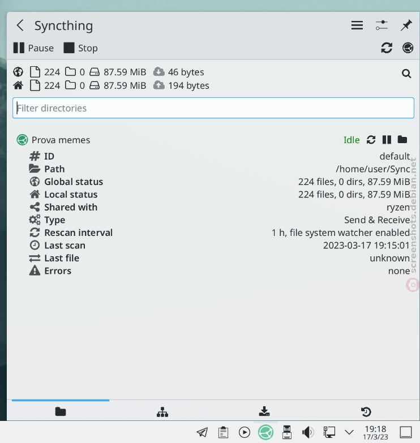Screen dimensions: 420x443
Task: Switch to the Devices network tab
Action: pyautogui.click(x=162, y=411)
